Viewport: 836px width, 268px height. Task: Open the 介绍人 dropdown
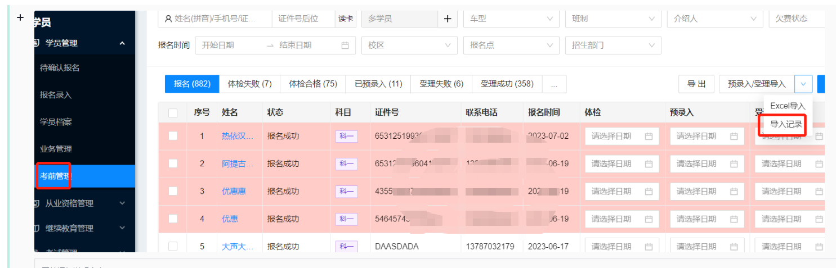click(715, 19)
